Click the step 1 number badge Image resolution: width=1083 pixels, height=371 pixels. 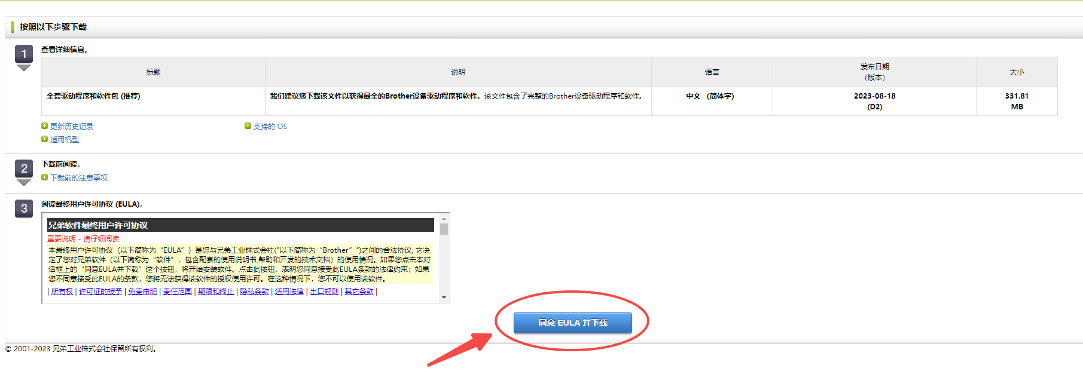click(x=24, y=54)
